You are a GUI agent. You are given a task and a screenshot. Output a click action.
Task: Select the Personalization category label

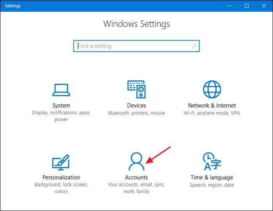[x=61, y=178]
